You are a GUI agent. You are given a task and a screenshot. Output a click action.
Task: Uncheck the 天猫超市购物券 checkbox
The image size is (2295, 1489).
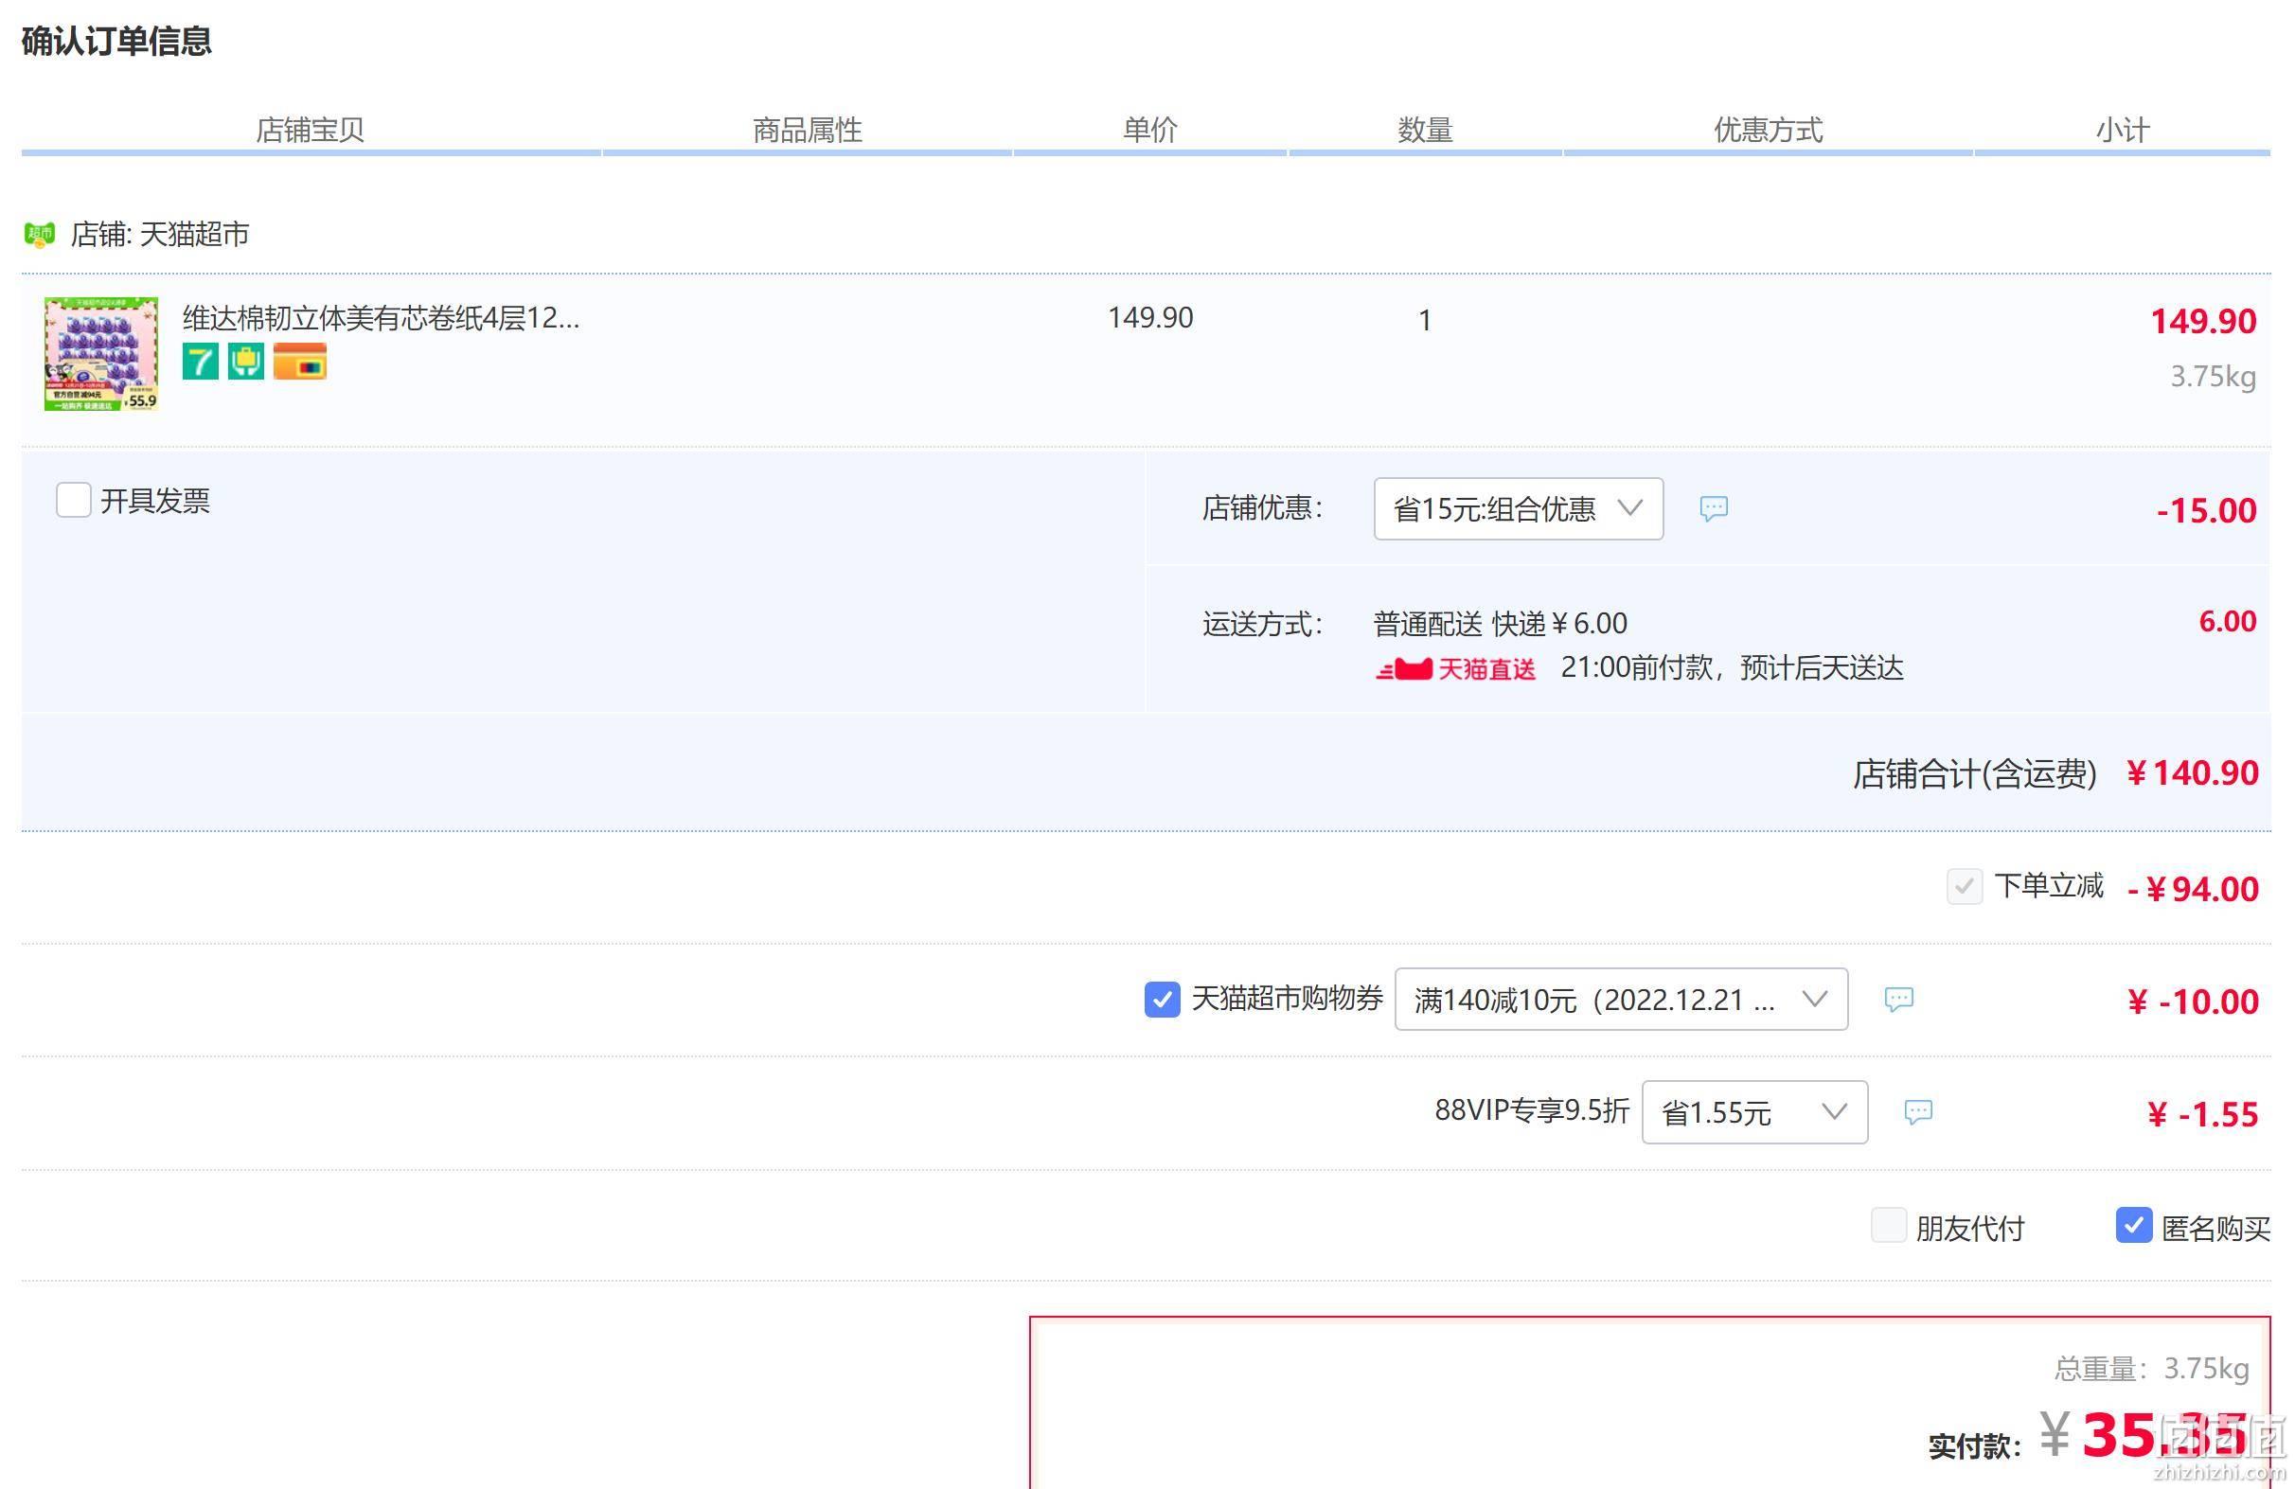tap(1162, 999)
